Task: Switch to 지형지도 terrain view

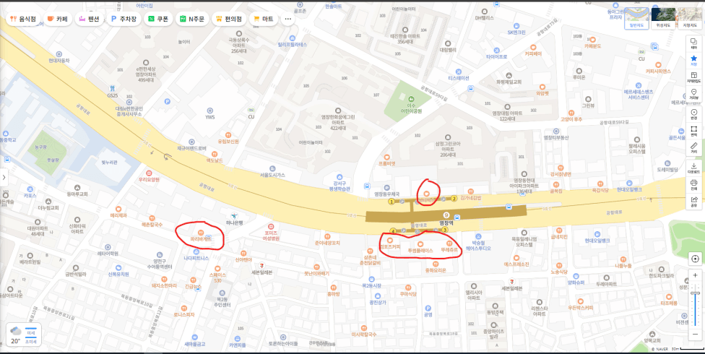Action: pyautogui.click(x=689, y=18)
